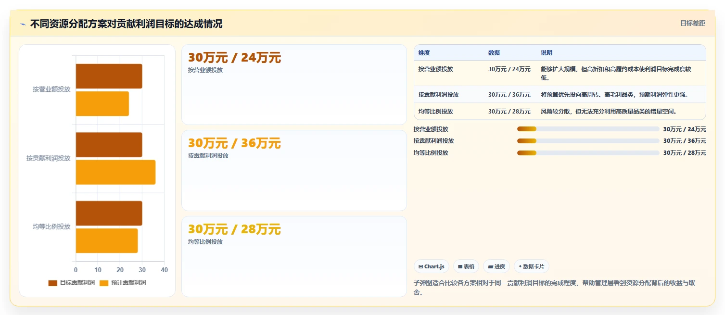Click the 按营业额投放 caption in the first data card
Screen dimensions: 725x315
tap(205, 70)
